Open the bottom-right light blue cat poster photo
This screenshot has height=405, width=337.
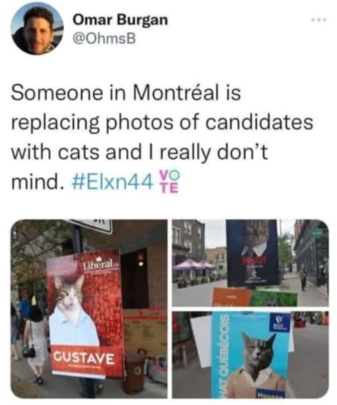pyautogui.click(x=250, y=355)
